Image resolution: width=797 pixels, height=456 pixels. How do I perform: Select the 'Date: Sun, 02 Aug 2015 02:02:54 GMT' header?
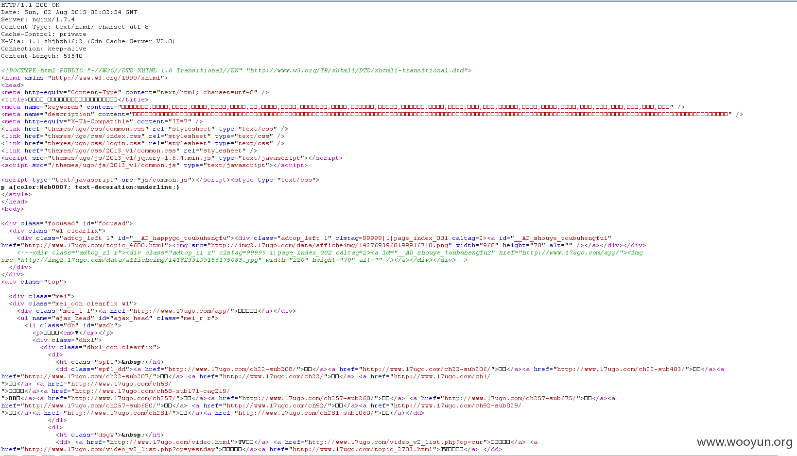point(69,12)
